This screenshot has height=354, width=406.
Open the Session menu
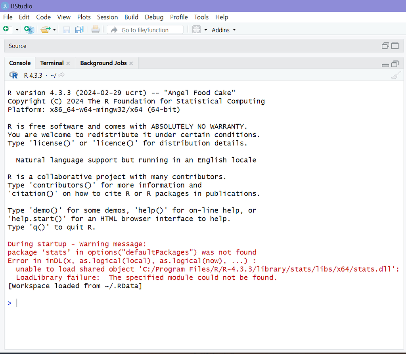click(x=107, y=17)
